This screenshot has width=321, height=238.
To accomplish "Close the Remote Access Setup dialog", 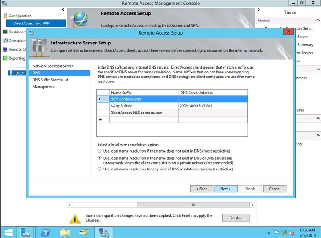I will tap(288, 32).
